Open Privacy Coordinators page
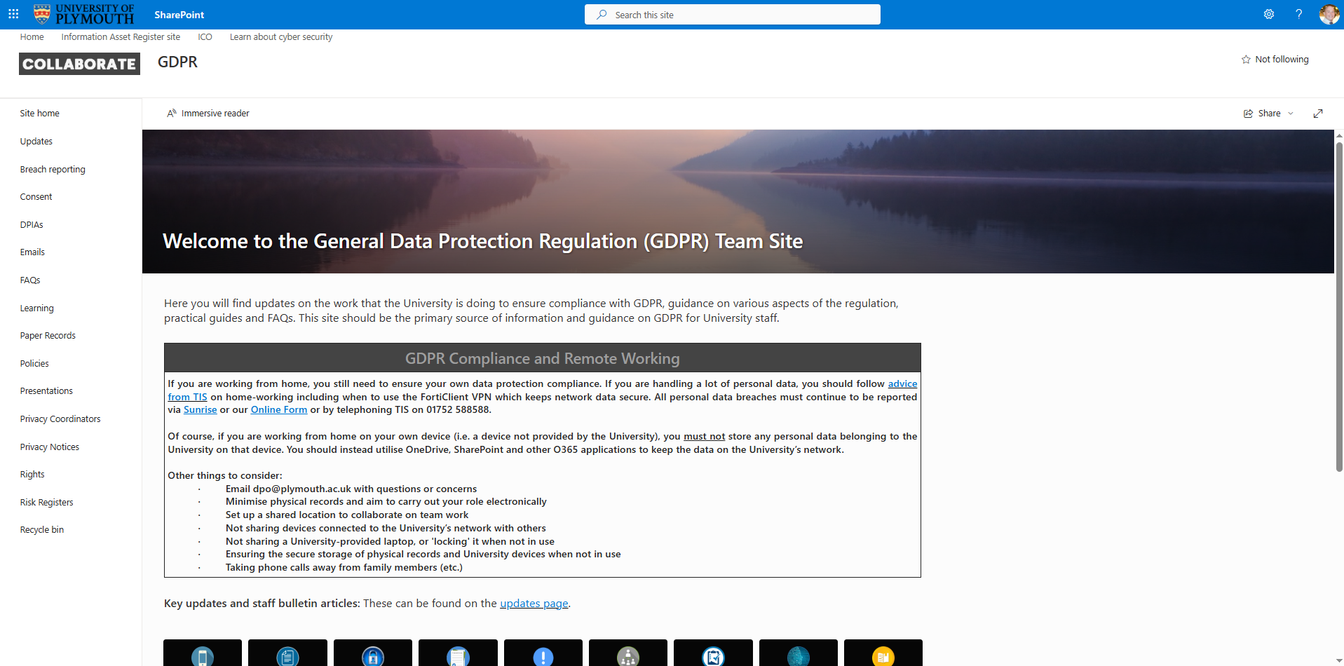Viewport: 1344px width, 666px height. click(x=60, y=419)
